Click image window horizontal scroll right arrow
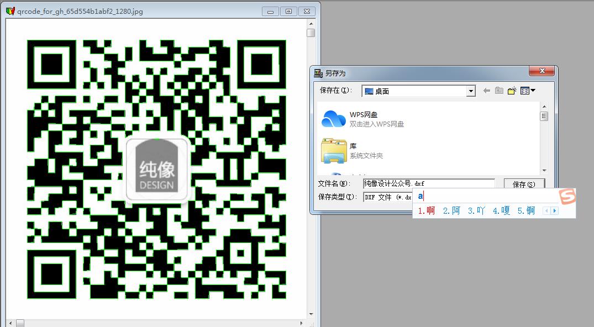The width and height of the screenshot is (594, 327). (302, 323)
